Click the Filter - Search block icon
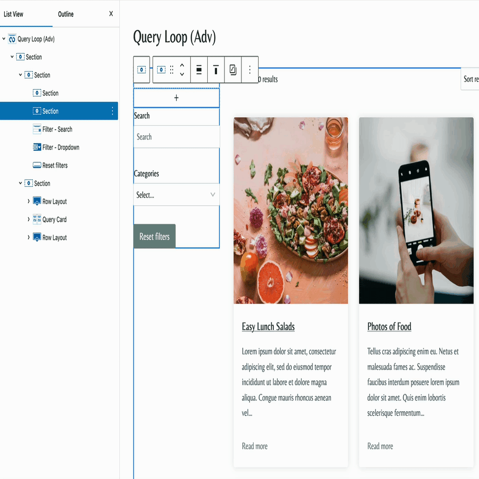The image size is (479, 479). [x=37, y=129]
